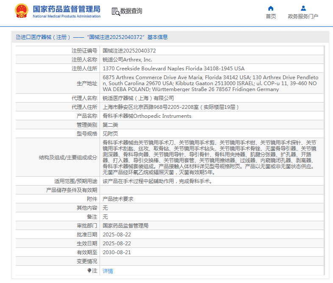Click the 注册人名称 label
The width and height of the screenshot is (333, 283).
coord(84,60)
